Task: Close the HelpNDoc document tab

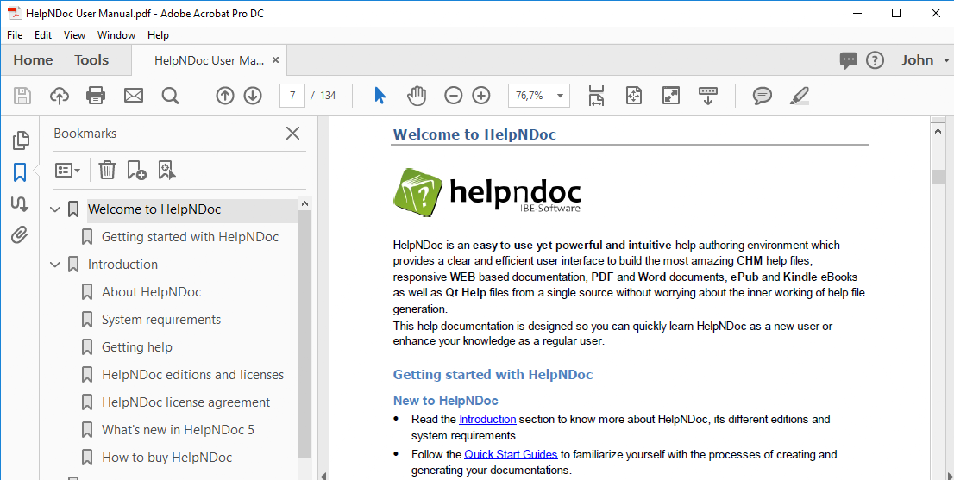Action: point(276,60)
